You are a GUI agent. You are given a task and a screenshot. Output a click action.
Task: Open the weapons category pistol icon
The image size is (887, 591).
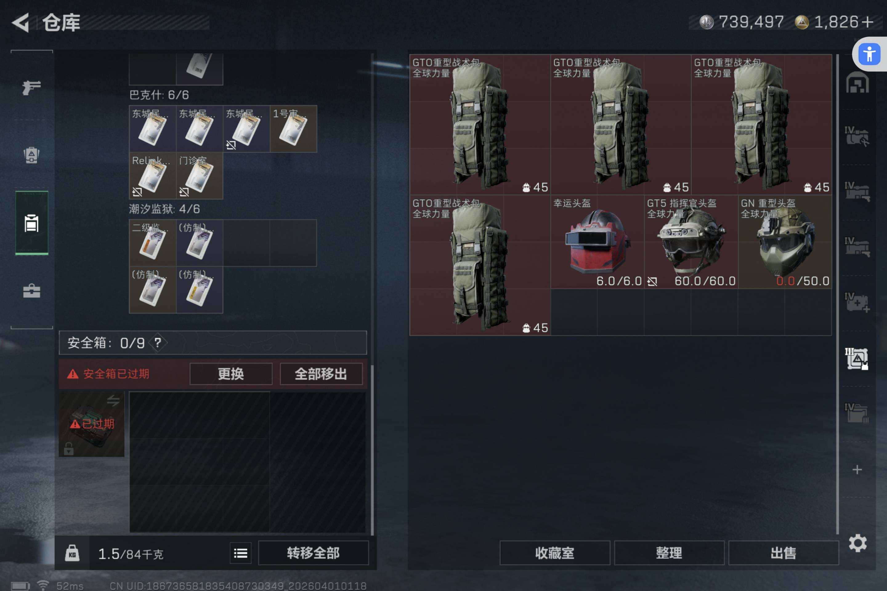[31, 88]
